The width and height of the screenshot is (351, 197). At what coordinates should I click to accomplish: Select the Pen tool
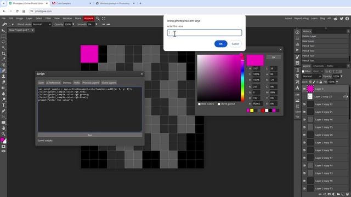point(3,111)
